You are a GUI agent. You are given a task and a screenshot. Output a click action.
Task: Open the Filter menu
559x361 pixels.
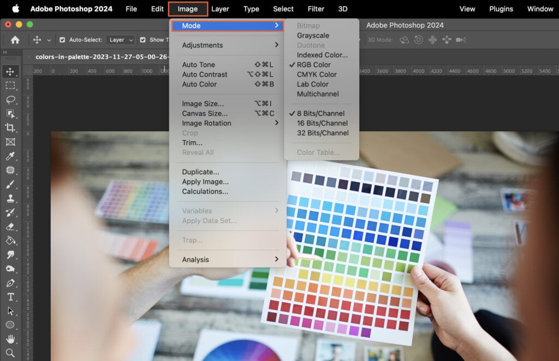coord(316,9)
